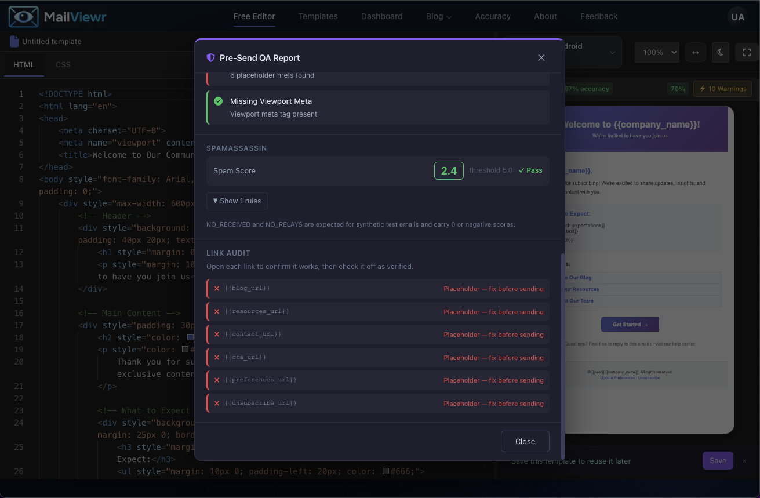Toggle dark mode with moon icon
The width and height of the screenshot is (760, 498).
pyautogui.click(x=721, y=52)
